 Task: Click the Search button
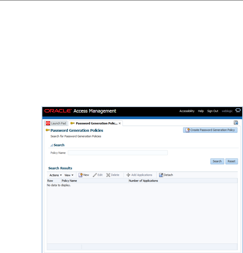(x=217, y=161)
